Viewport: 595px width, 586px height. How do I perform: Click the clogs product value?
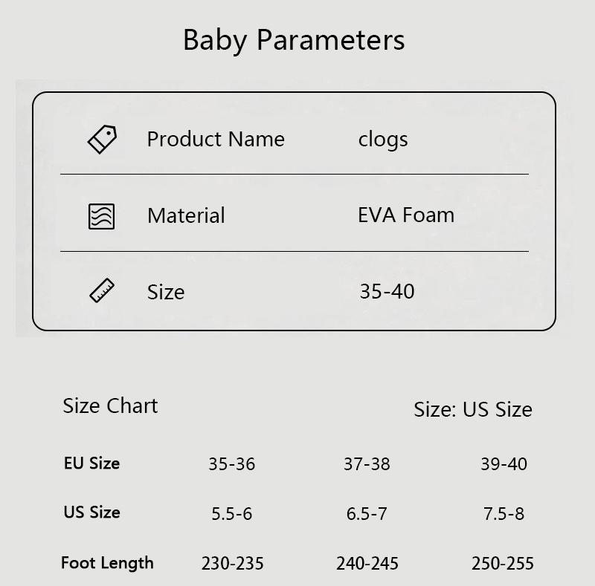point(383,140)
